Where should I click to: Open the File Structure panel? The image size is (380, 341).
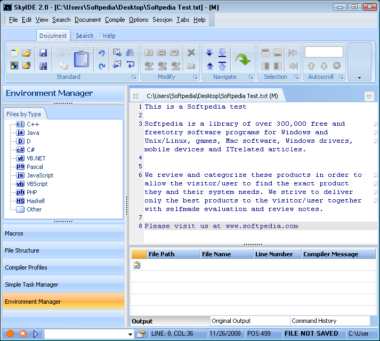pyautogui.click(x=63, y=250)
